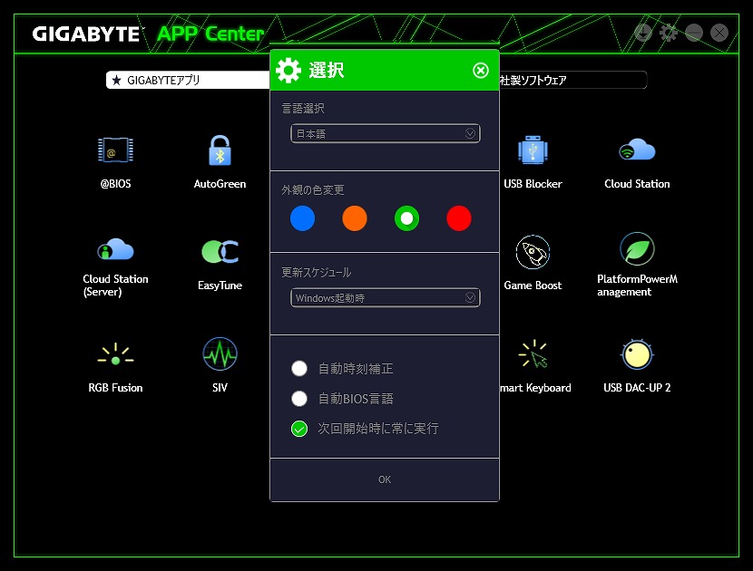
Task: Launch the RGB Fusion icon
Action: 115,354
